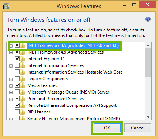Viewport: 158px width, 139px height.
Task: Select the 'Media Features' row text
Action: (x=42, y=85)
